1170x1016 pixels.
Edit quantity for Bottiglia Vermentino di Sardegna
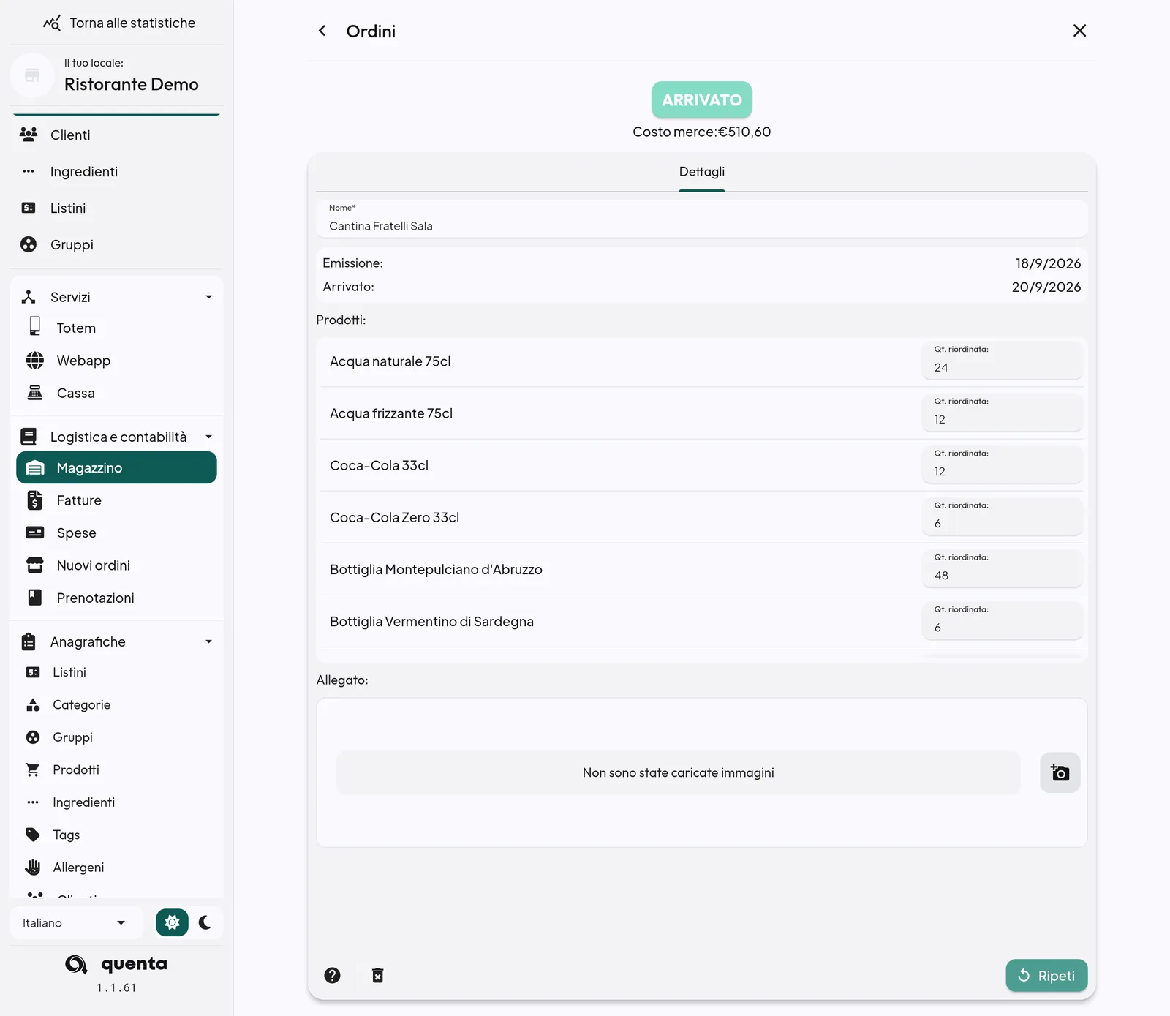(x=1002, y=620)
